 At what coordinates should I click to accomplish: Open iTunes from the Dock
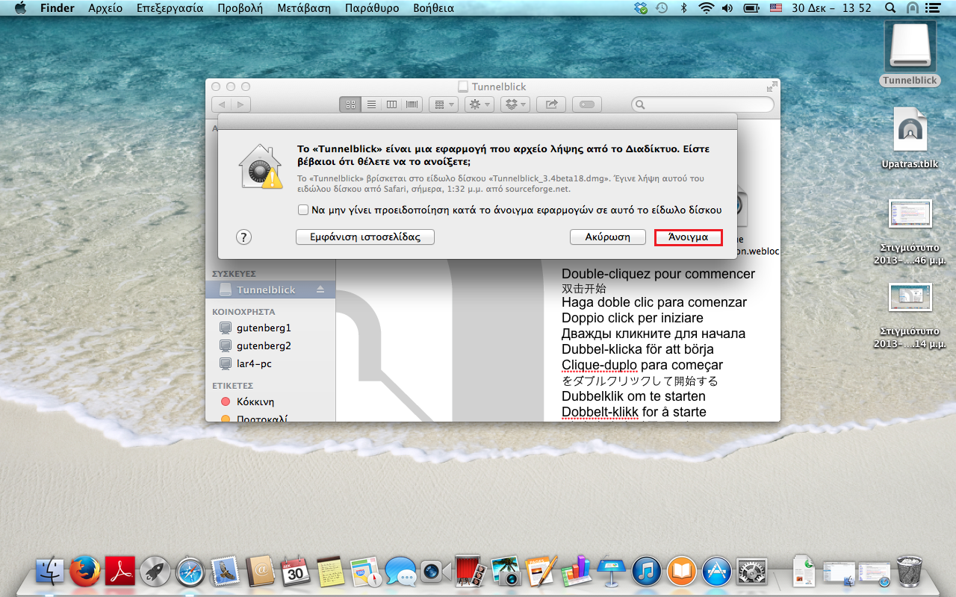click(646, 572)
